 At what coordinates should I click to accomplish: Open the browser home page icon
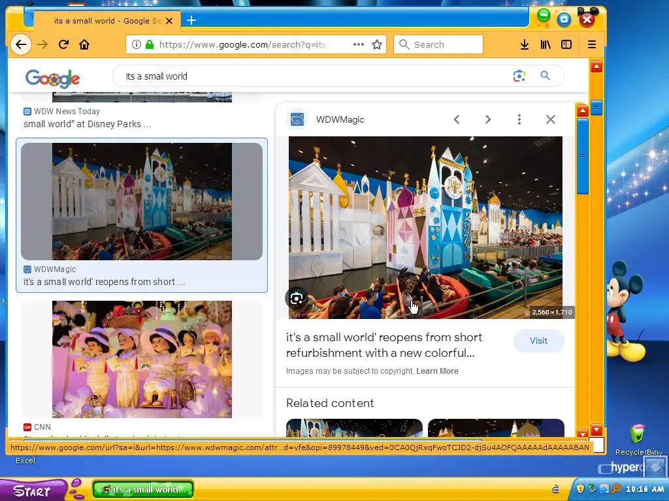click(x=84, y=44)
